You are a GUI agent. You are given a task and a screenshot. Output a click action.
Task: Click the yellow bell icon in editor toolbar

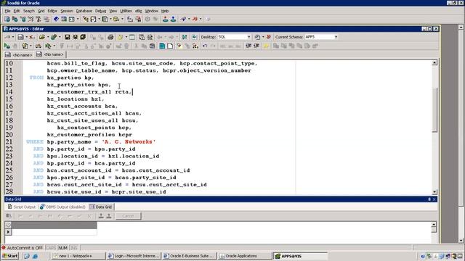point(120,37)
